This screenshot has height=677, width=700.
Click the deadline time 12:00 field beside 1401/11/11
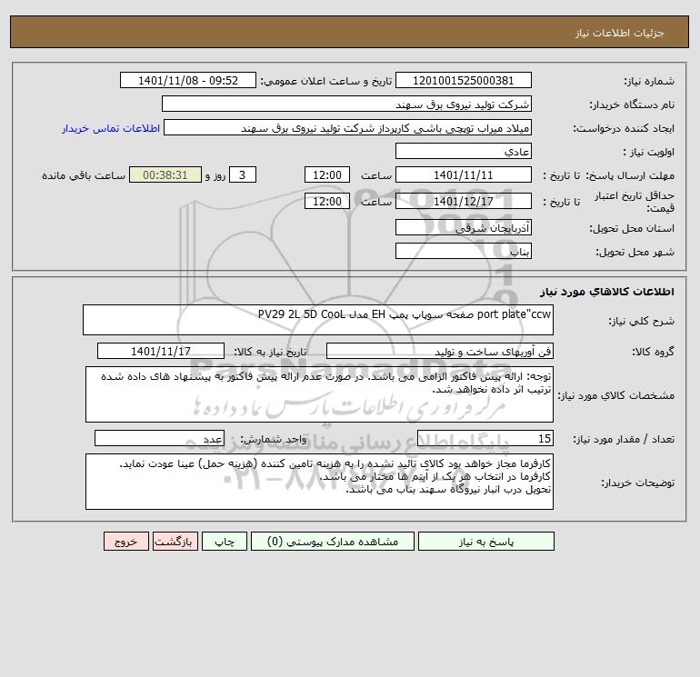(x=326, y=175)
